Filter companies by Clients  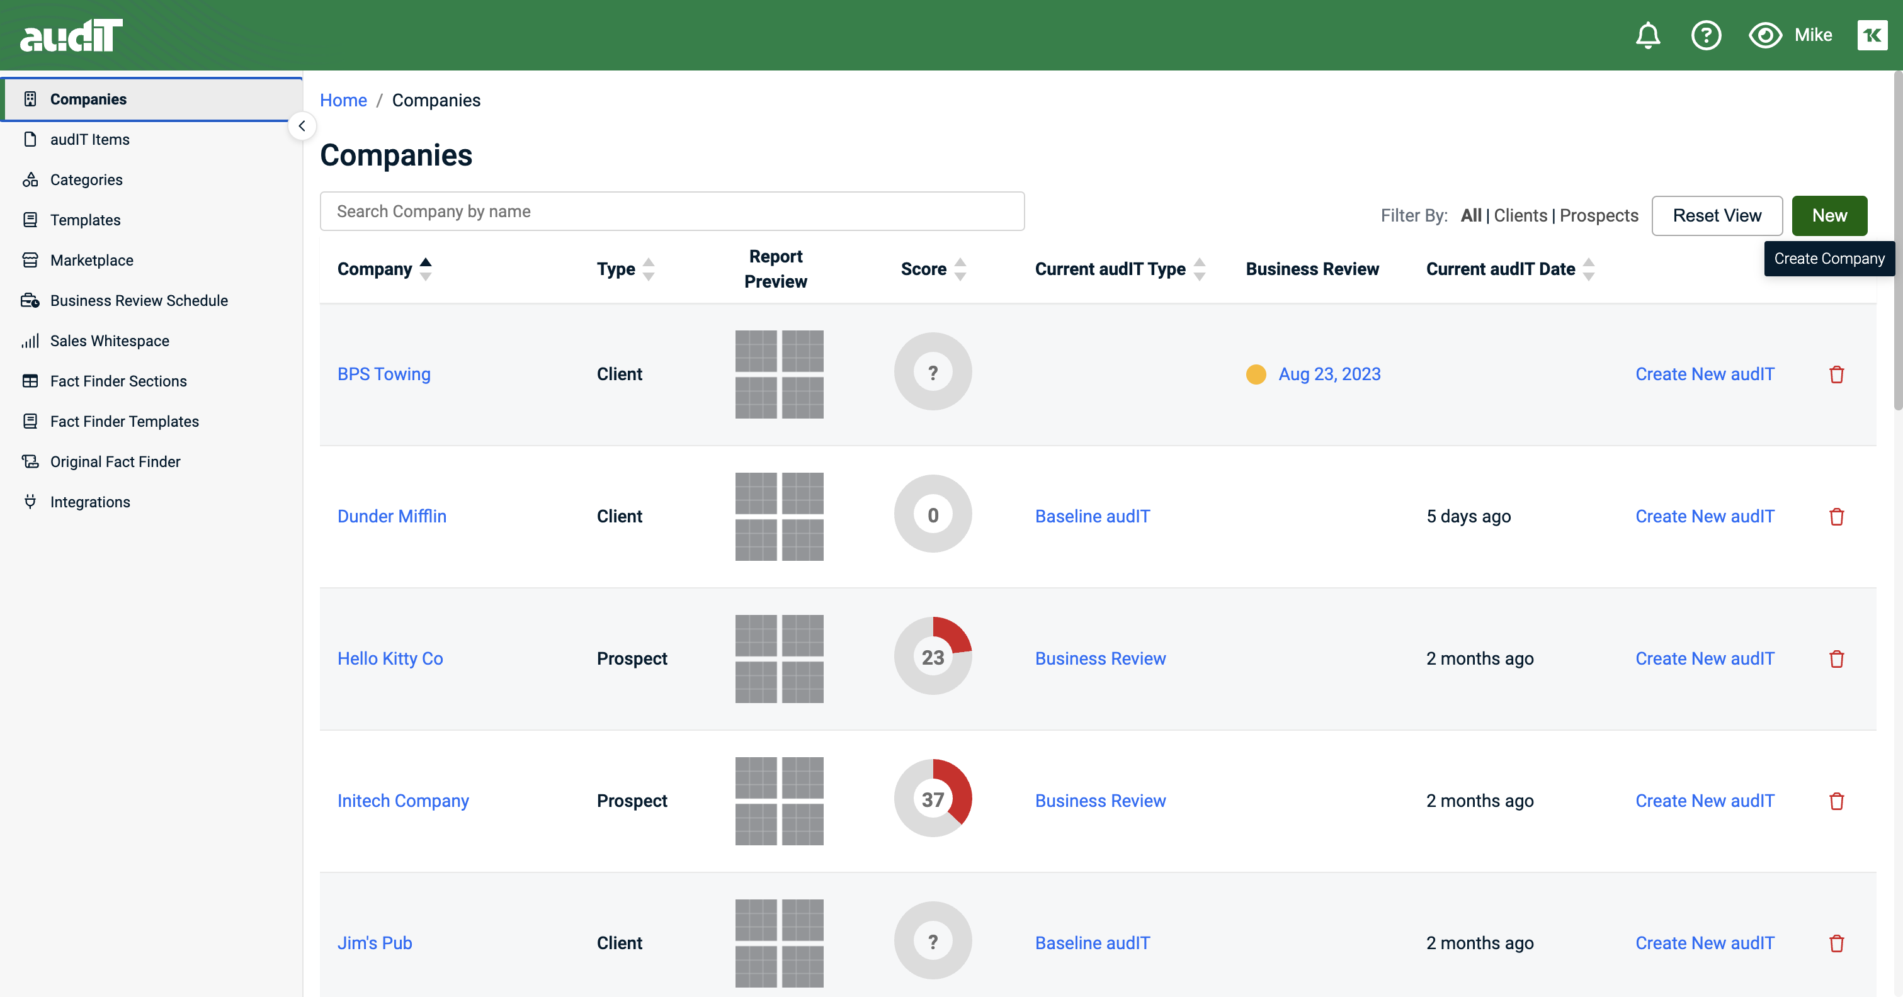pyautogui.click(x=1520, y=216)
